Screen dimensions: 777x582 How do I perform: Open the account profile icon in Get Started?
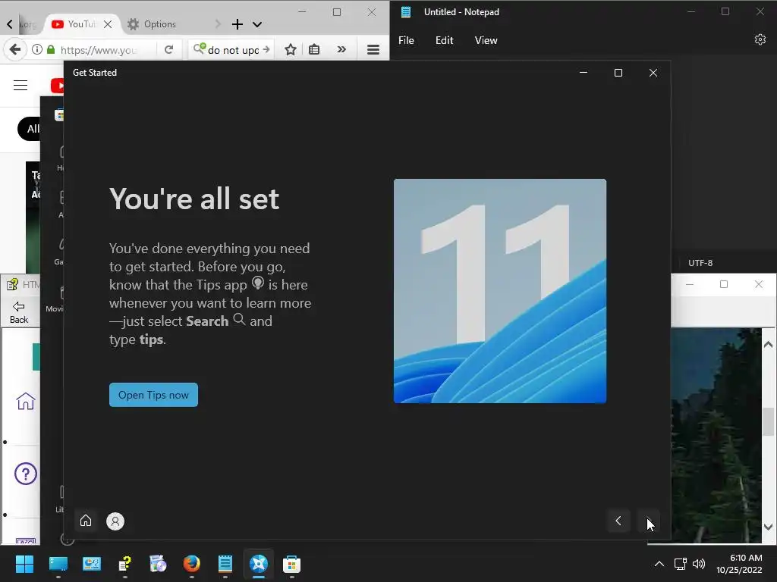pos(115,521)
